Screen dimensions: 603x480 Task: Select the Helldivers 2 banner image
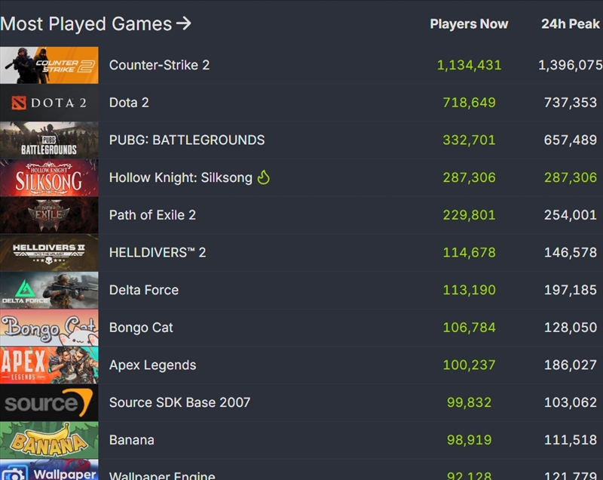(x=49, y=252)
